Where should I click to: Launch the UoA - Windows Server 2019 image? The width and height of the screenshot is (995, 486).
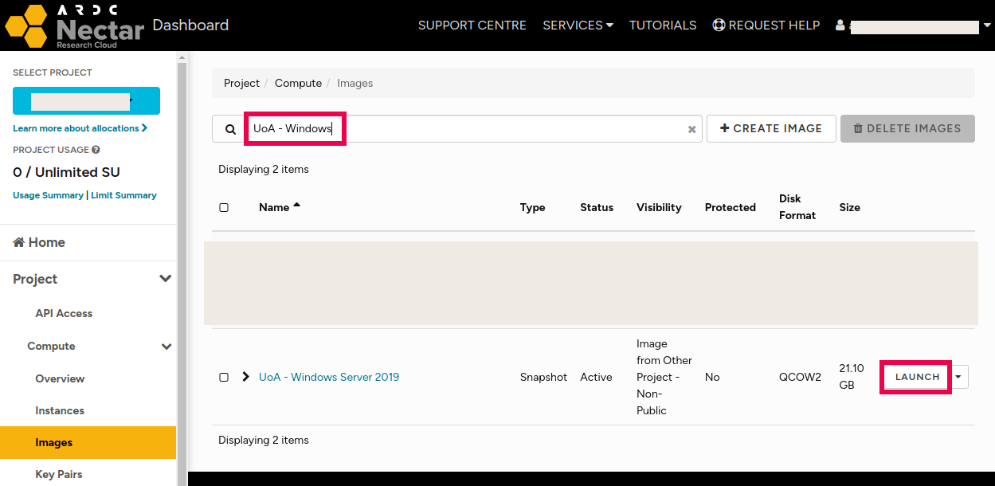pos(917,377)
